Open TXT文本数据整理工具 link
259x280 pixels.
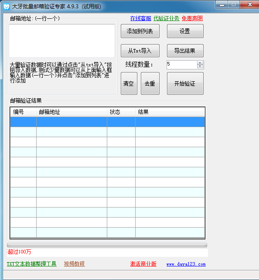[x=32, y=264]
